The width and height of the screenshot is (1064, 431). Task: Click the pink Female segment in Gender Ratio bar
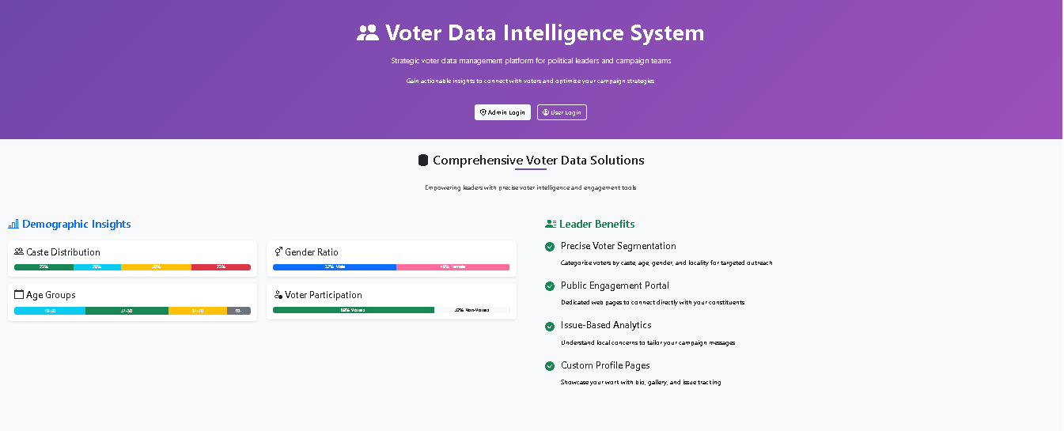[453, 267]
